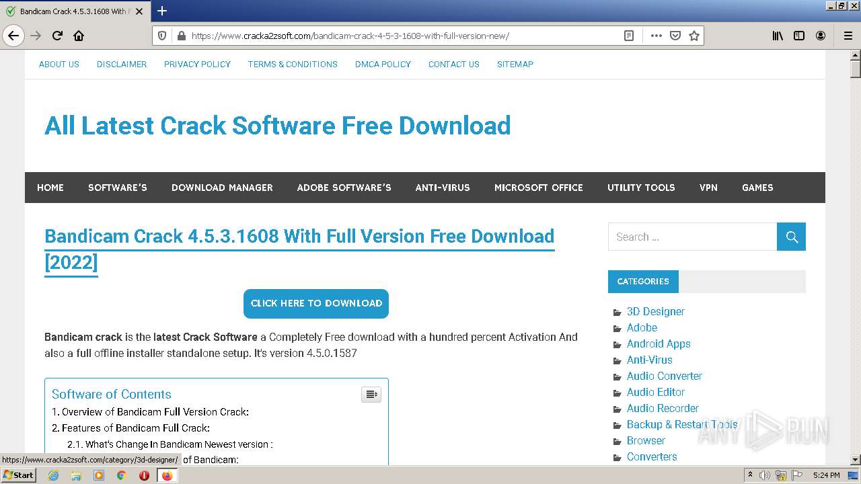Open the Library bookshelf icon
Image resolution: width=861 pixels, height=484 pixels.
(x=778, y=36)
